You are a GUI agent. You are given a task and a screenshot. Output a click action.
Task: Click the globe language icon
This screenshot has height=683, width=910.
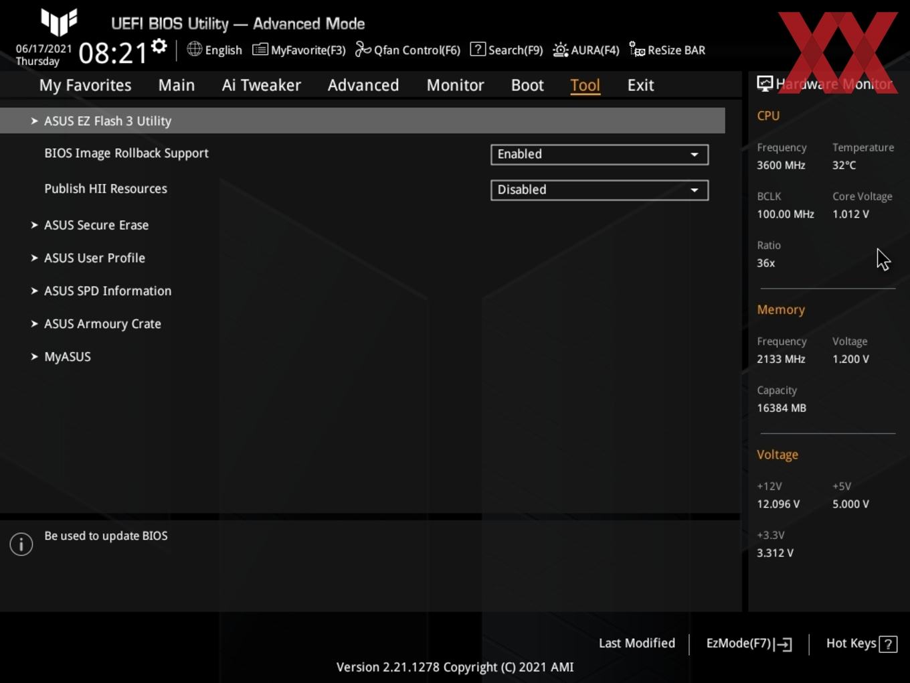(194, 49)
